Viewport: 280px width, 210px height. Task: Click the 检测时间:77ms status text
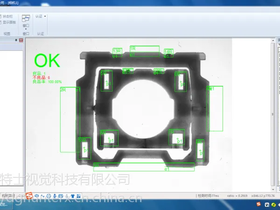point(208,196)
